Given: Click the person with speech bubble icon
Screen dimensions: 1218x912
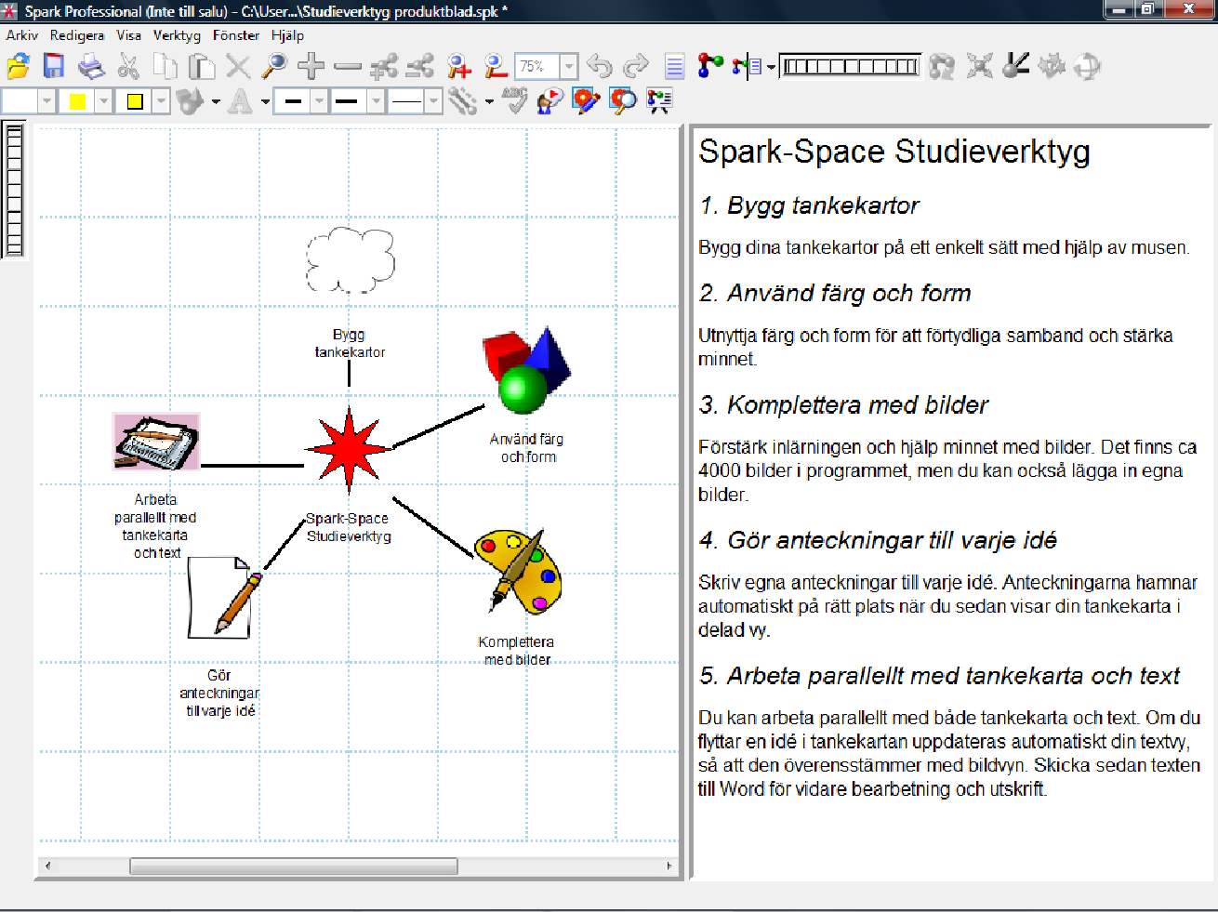Looking at the screenshot, I should click(550, 99).
